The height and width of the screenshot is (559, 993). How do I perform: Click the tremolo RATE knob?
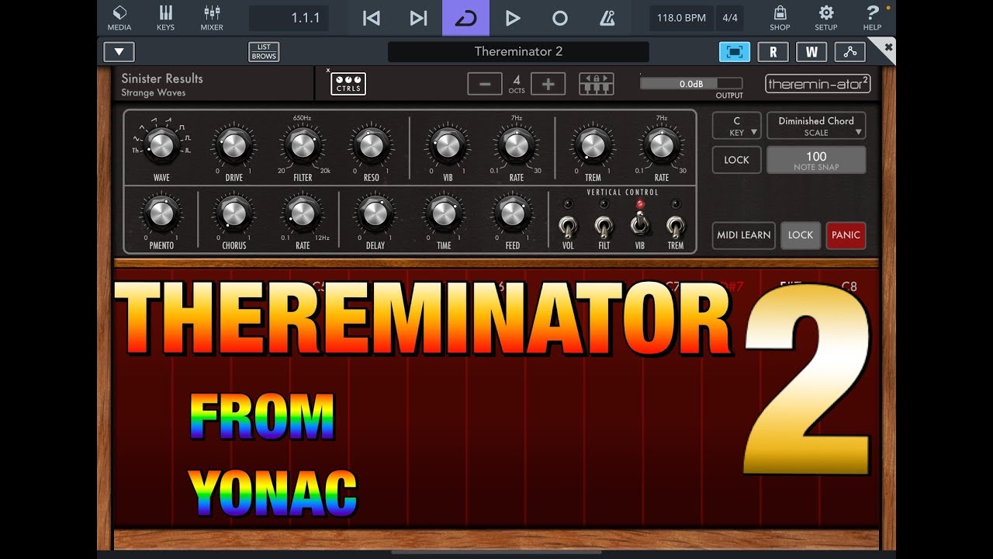(x=661, y=145)
